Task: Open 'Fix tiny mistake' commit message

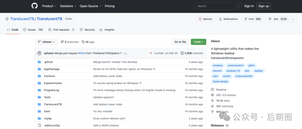Action: 103,111
